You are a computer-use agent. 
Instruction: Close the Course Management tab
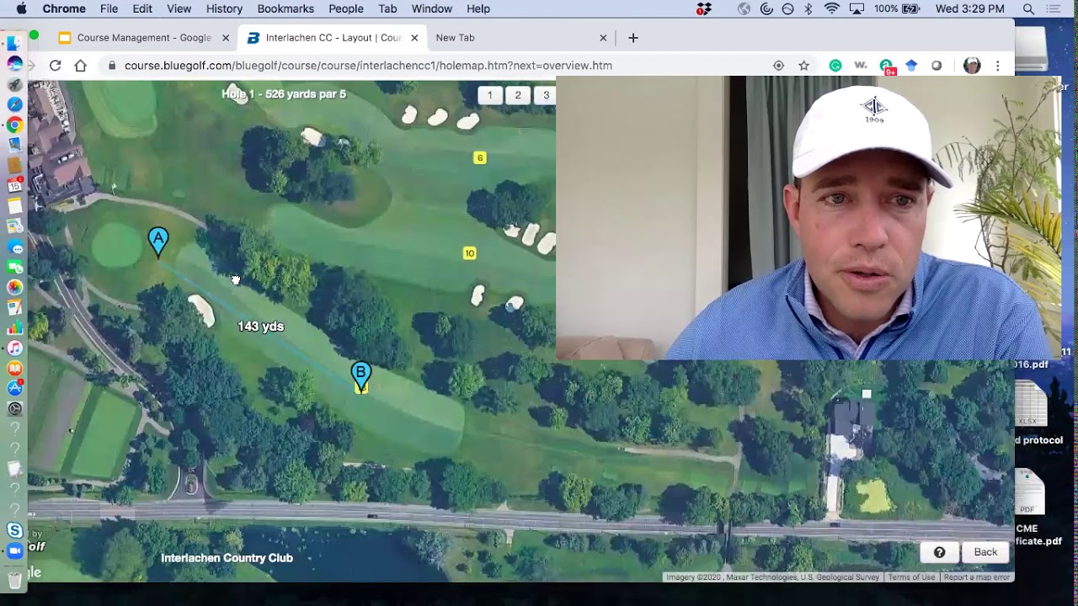coord(226,38)
